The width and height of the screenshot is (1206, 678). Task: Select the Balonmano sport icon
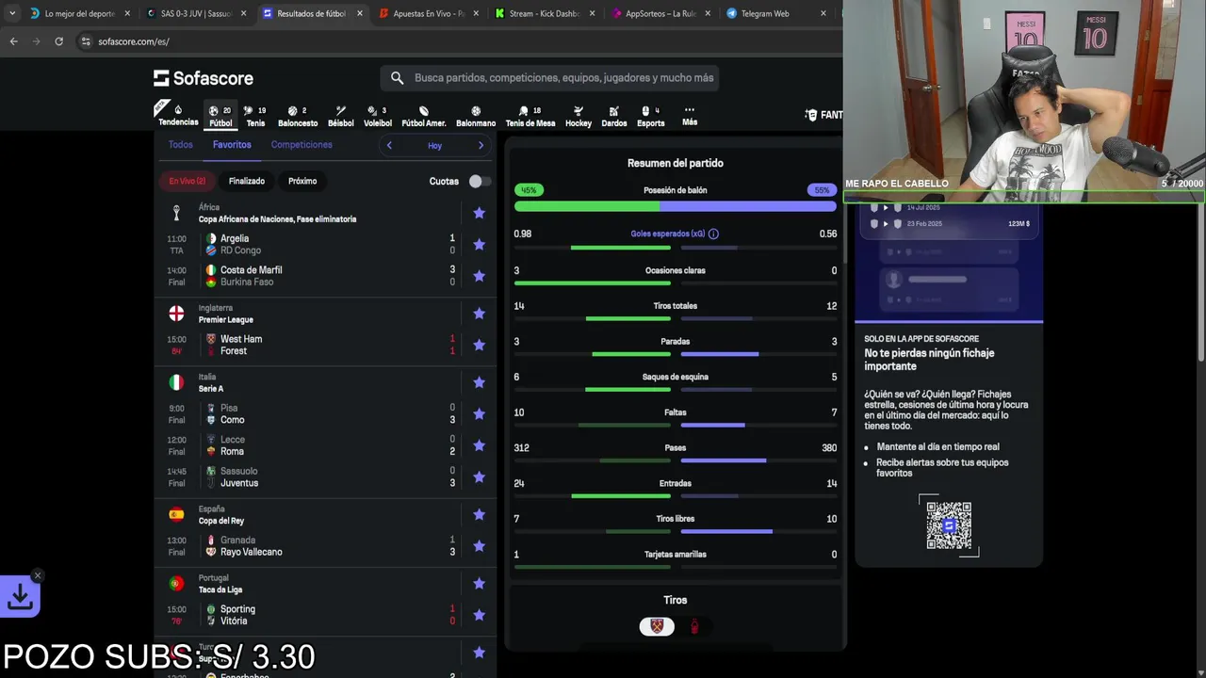click(x=476, y=115)
